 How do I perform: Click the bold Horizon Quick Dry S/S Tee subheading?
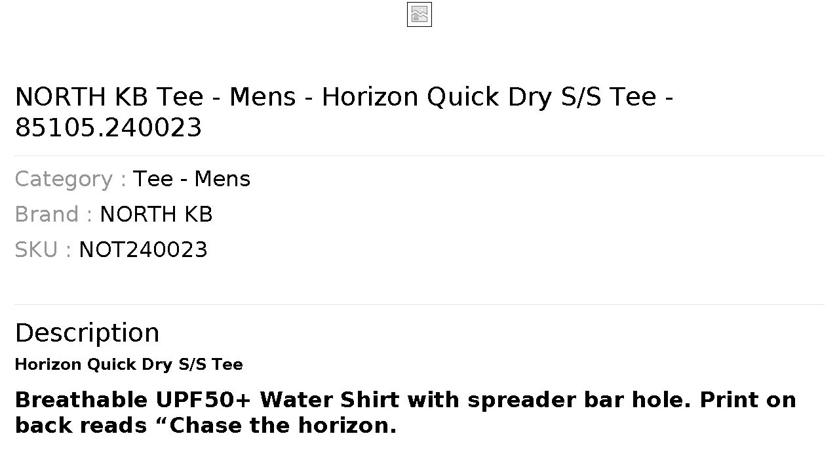(x=128, y=365)
